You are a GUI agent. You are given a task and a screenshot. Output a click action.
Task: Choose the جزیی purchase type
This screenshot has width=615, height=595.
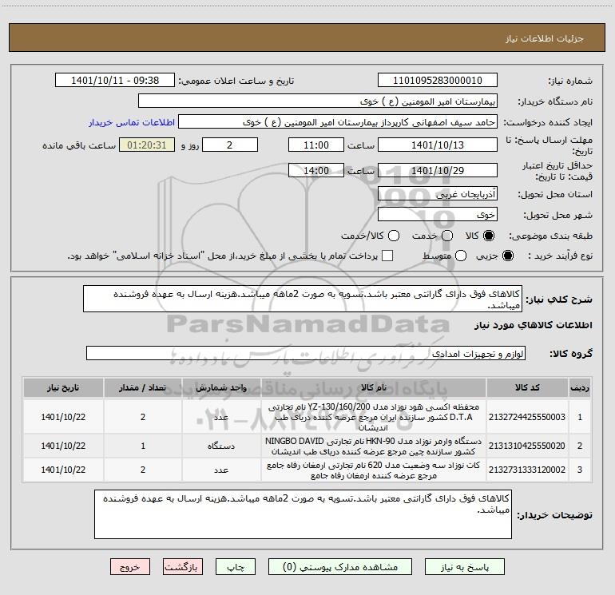[508, 256]
